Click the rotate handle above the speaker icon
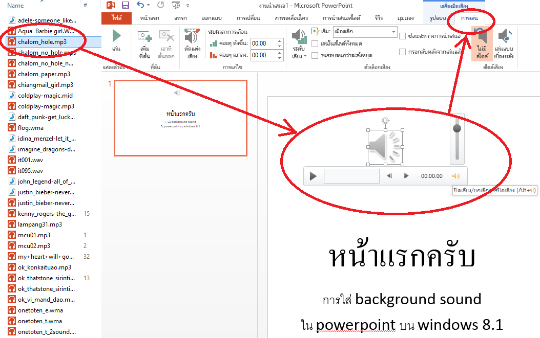 point(386,121)
